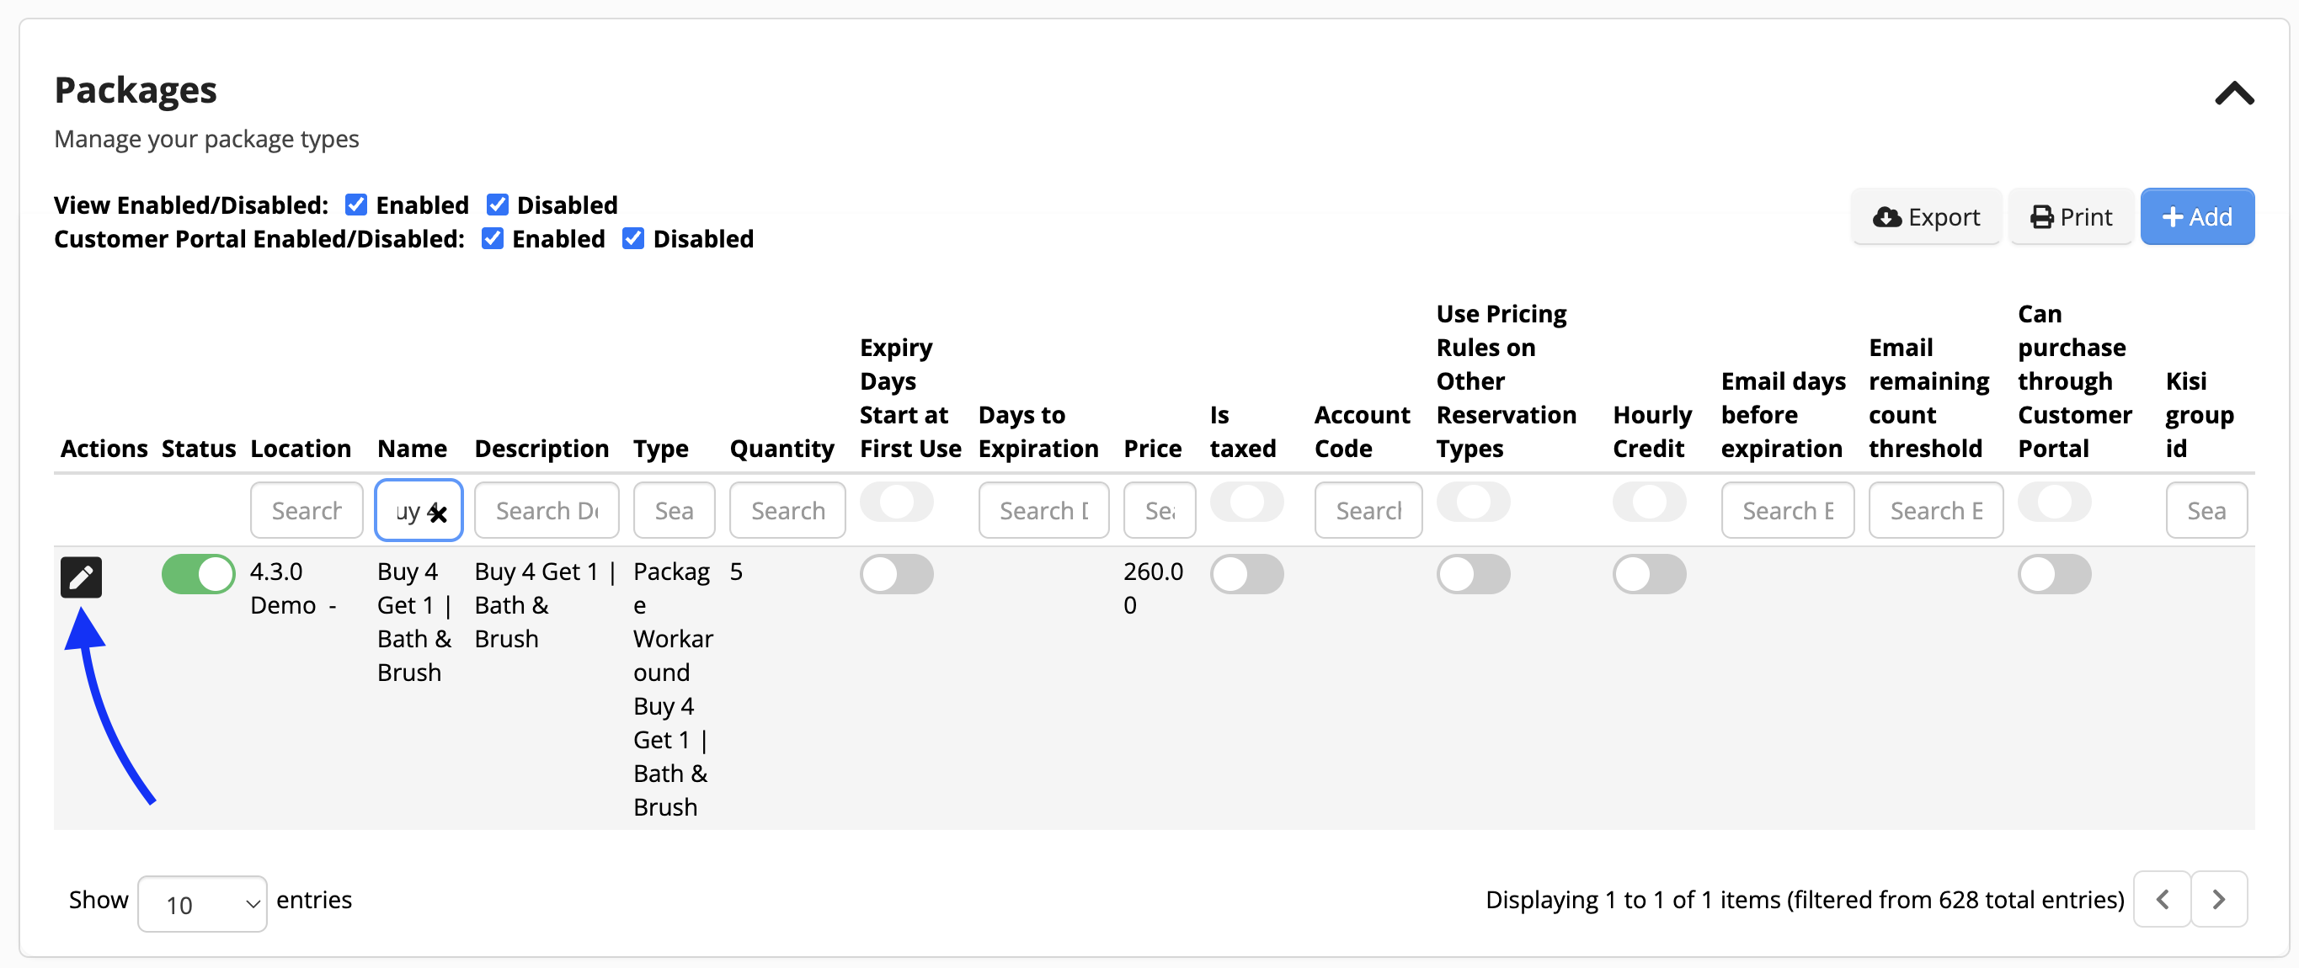Click the Enabled view checkbox label
The height and width of the screenshot is (968, 2299).
(x=422, y=205)
